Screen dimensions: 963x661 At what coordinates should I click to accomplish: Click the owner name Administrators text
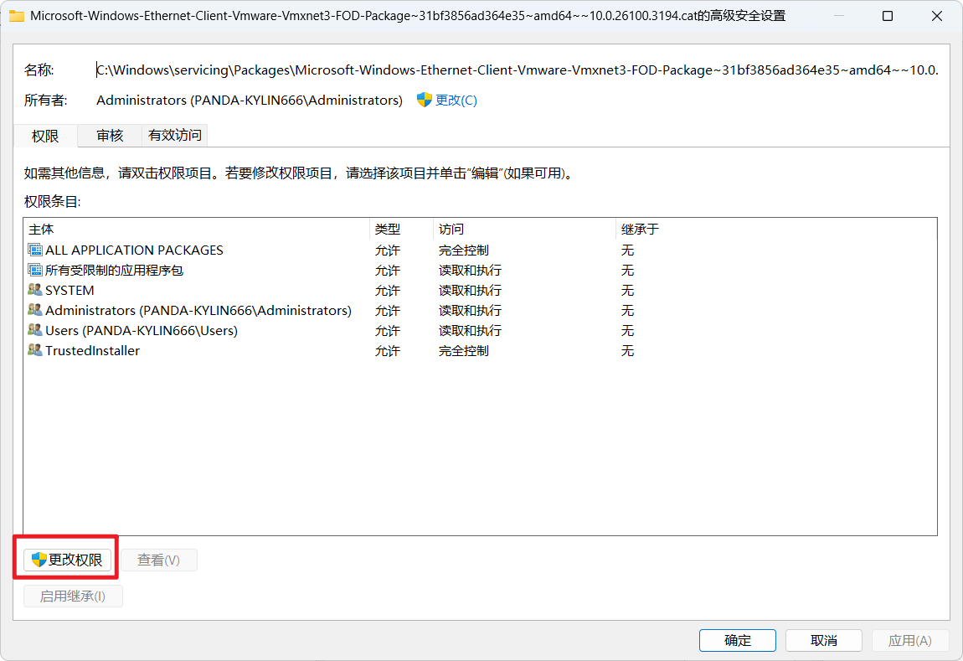(250, 101)
